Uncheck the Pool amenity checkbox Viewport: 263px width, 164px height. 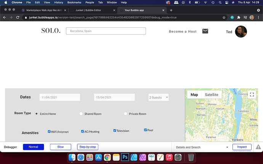point(146,130)
